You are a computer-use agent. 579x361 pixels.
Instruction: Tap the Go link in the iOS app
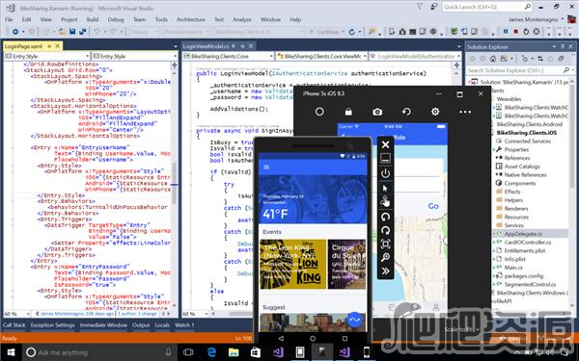pyautogui.click(x=433, y=206)
